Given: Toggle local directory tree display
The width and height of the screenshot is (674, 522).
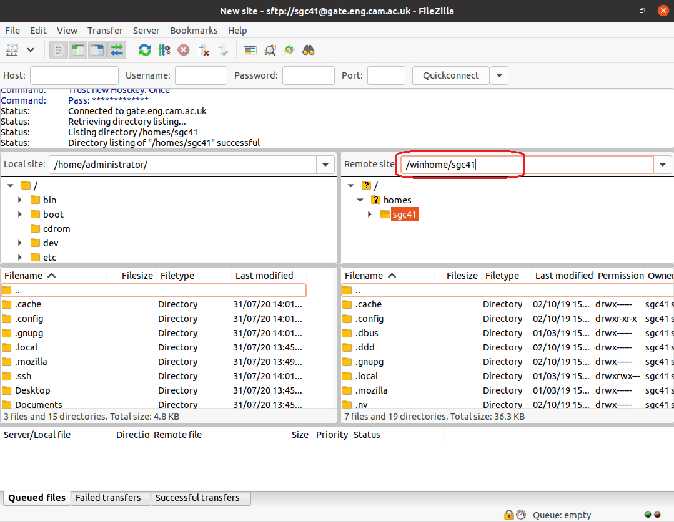Looking at the screenshot, I should pyautogui.click(x=77, y=50).
